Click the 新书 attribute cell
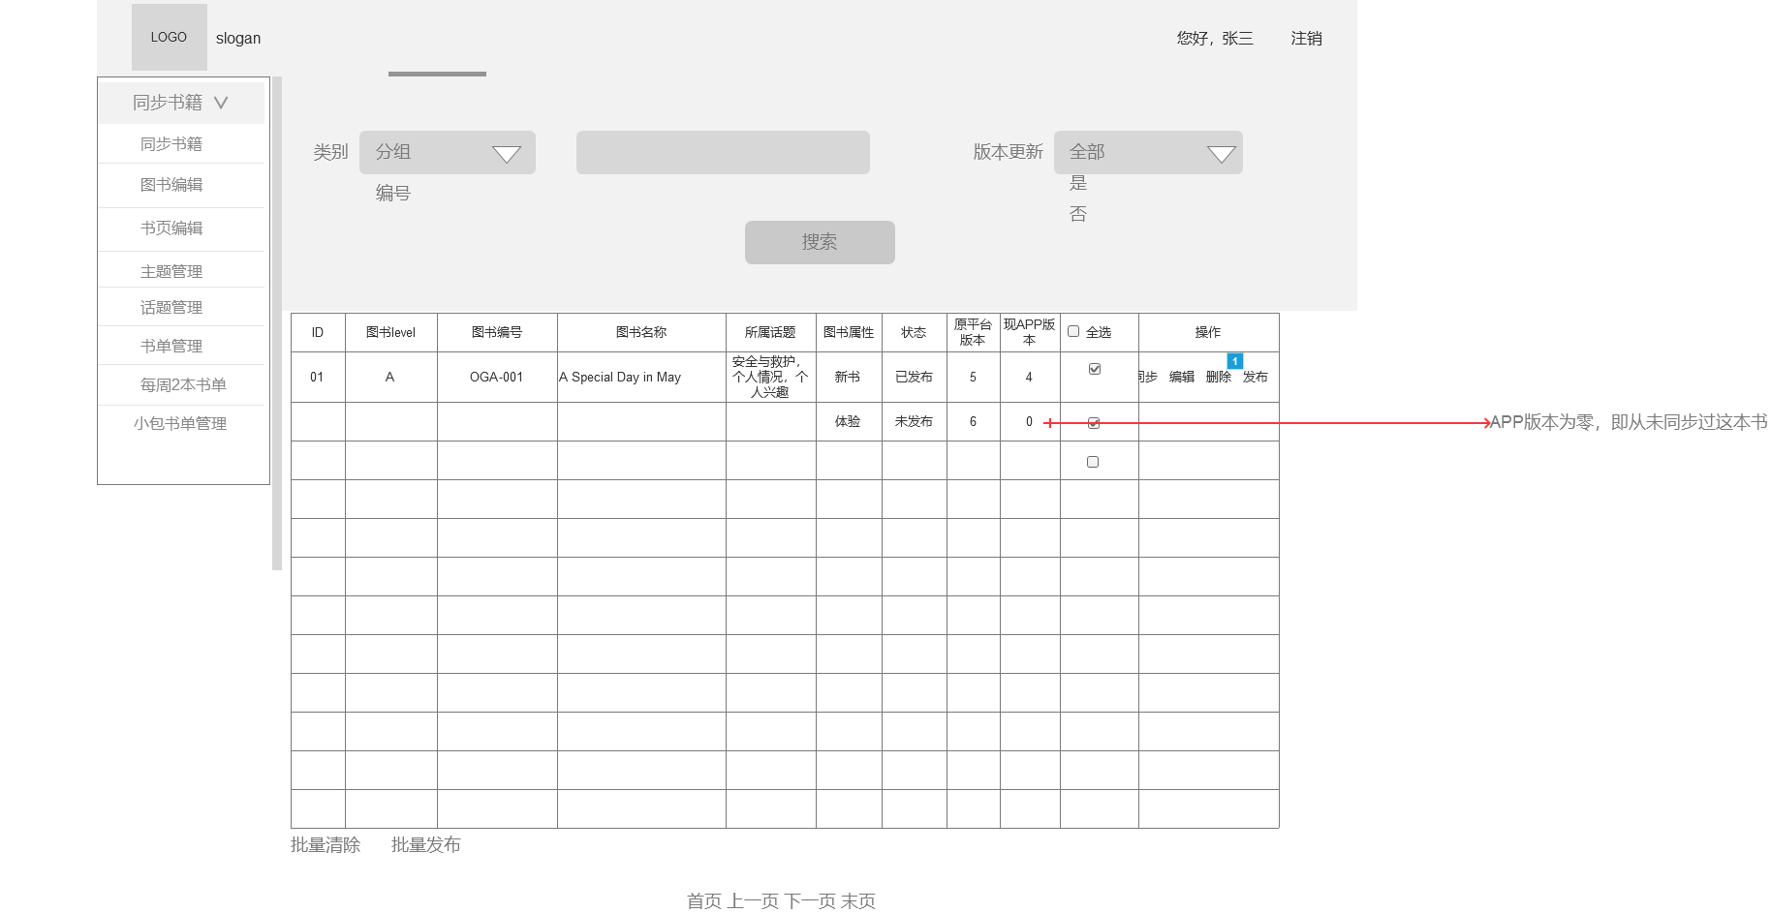Image resolution: width=1770 pixels, height=913 pixels. tap(849, 377)
